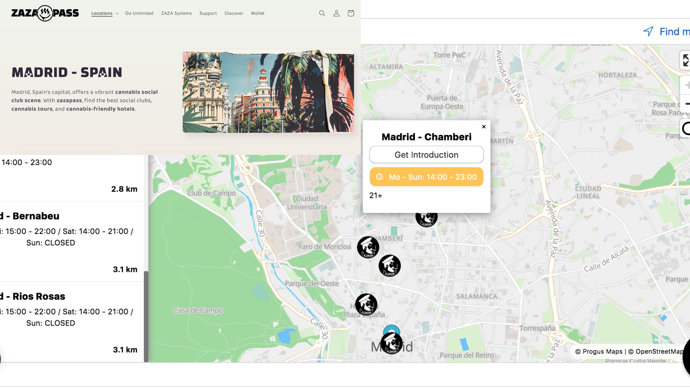Open the Wallet menu item

258,13
